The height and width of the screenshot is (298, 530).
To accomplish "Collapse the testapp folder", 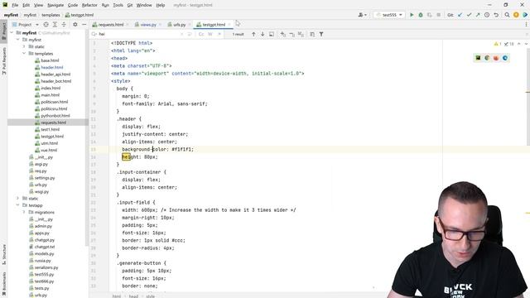I will pos(18,205).
